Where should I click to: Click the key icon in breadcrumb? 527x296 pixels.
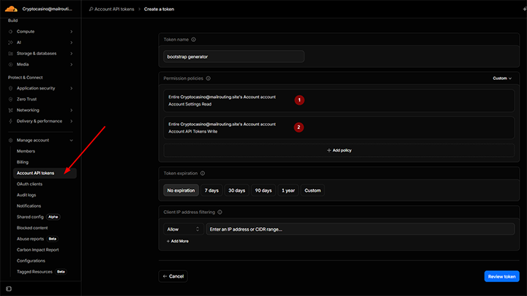click(91, 9)
